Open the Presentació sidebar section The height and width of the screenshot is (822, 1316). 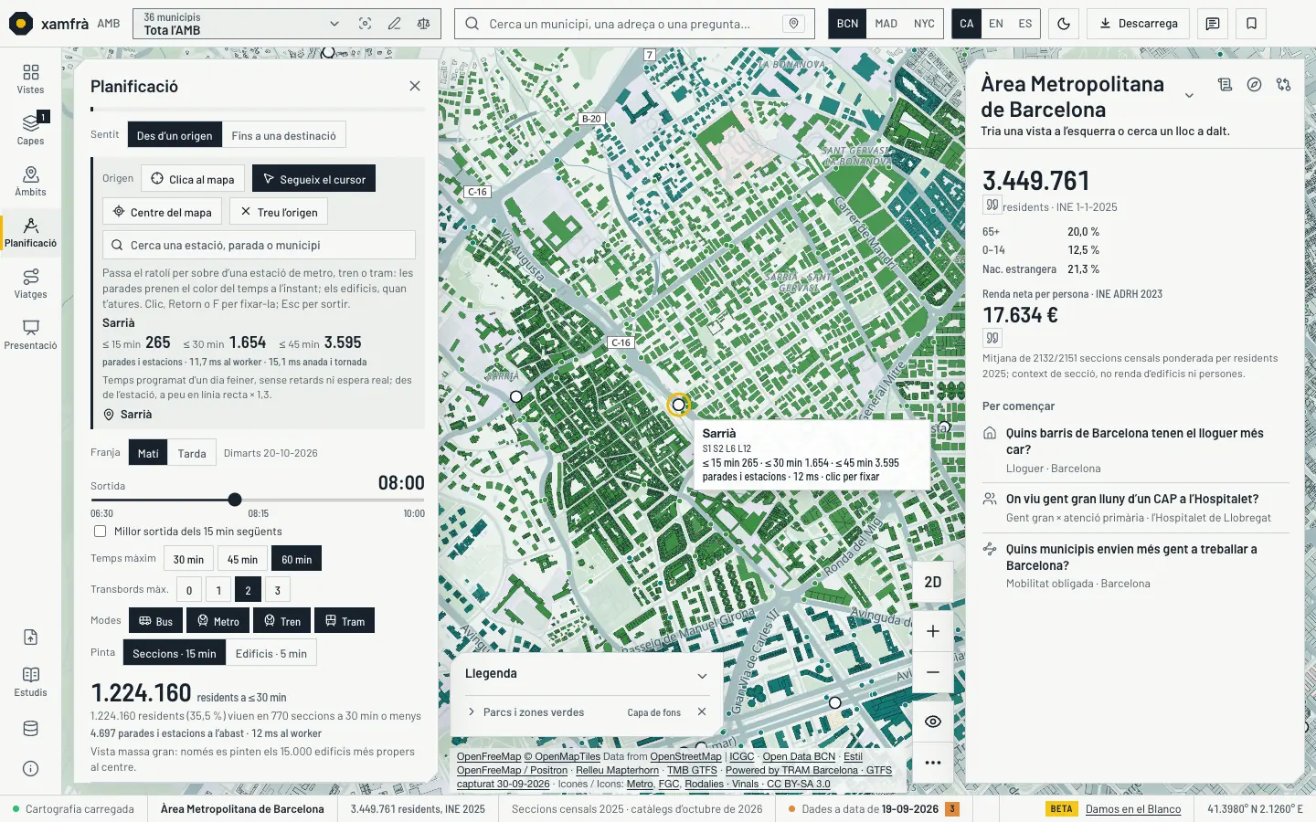tap(30, 334)
